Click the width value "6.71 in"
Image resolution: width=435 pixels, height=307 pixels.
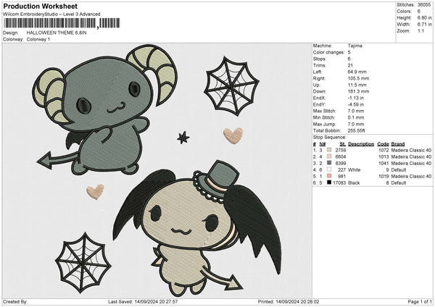click(x=425, y=25)
